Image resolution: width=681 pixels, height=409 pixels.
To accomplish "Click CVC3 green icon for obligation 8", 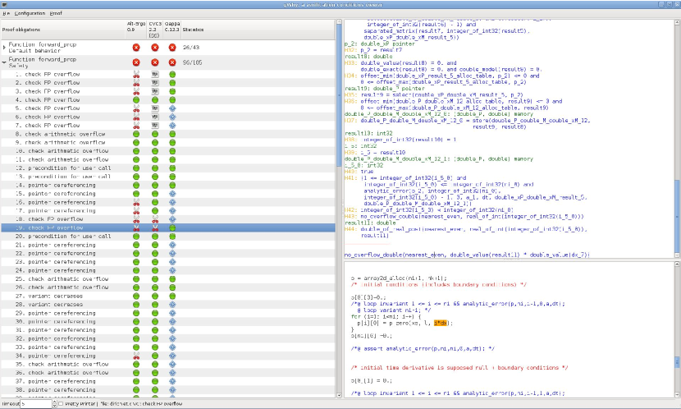I will pyautogui.click(x=154, y=134).
